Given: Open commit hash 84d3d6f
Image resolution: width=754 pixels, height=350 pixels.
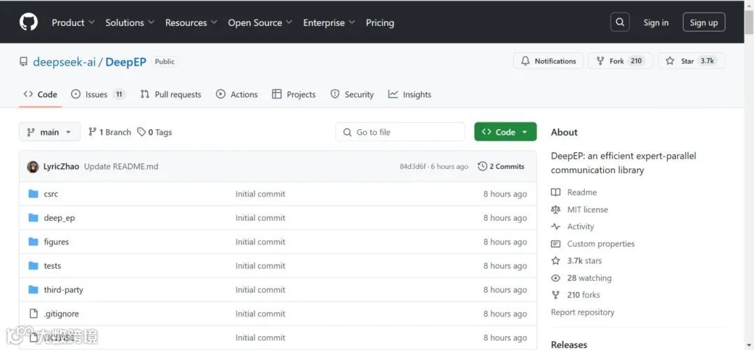Looking at the screenshot, I should click(413, 166).
